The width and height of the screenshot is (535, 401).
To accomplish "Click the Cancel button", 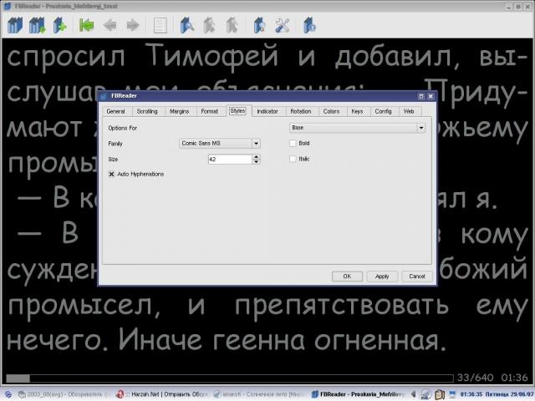I will coord(417,277).
